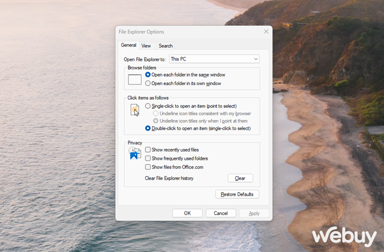Click the Apply button
Screen dimensions: 384x252
[254, 213]
